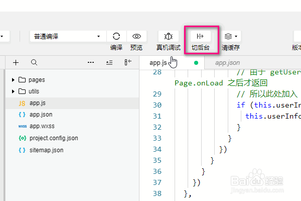The height and width of the screenshot is (201, 301).
Task: Add a new file with plus icon
Action: pos(16,62)
